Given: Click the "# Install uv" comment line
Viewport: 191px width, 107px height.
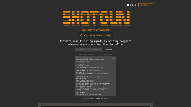Looking at the screenshot, I should 80,64.
